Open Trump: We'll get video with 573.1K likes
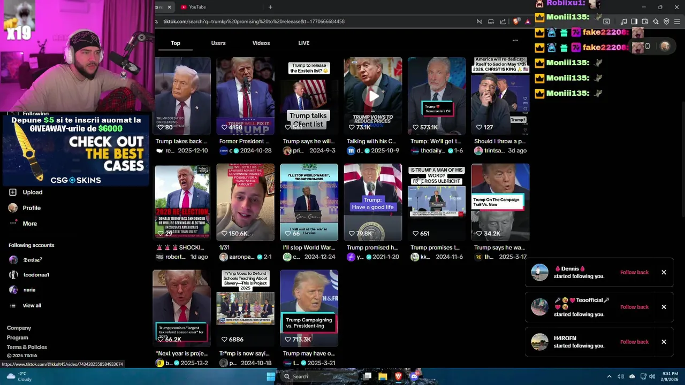The width and height of the screenshot is (685, 385). pos(437,96)
